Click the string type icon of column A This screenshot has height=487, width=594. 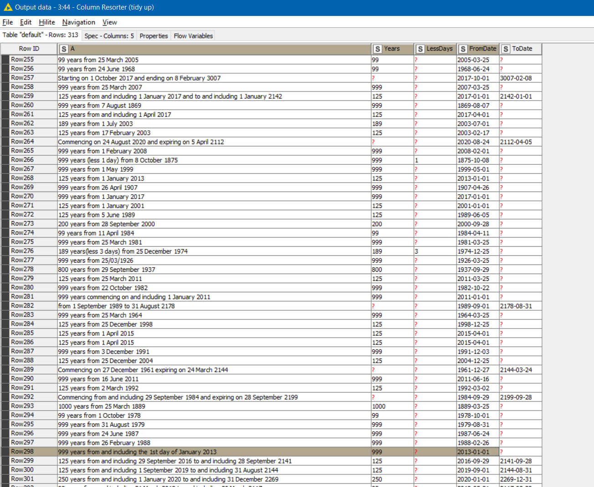(64, 49)
